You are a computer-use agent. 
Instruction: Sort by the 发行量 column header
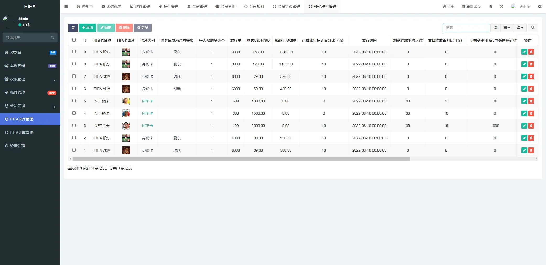pos(236,40)
